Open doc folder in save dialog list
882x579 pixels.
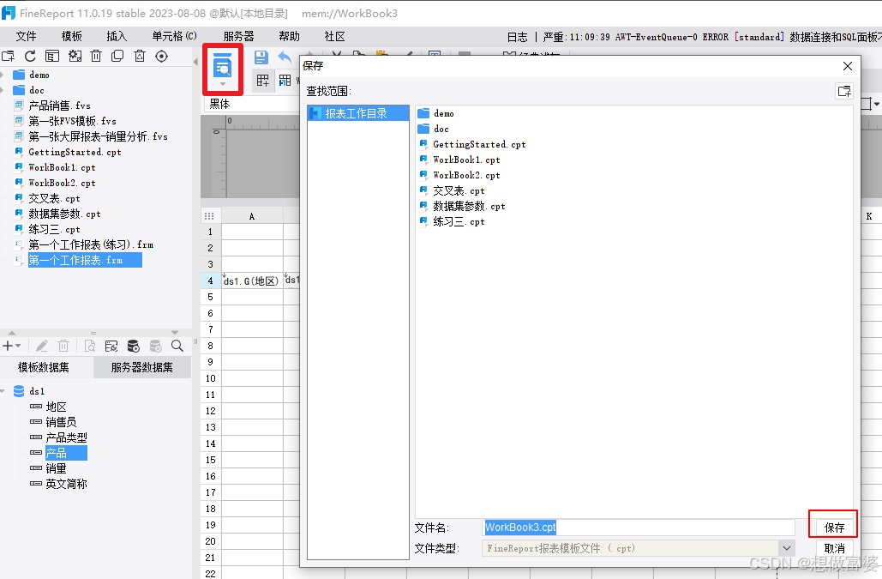click(x=441, y=129)
